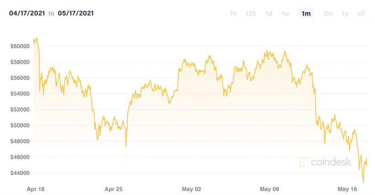Click the end date 05/17/2021

point(75,13)
